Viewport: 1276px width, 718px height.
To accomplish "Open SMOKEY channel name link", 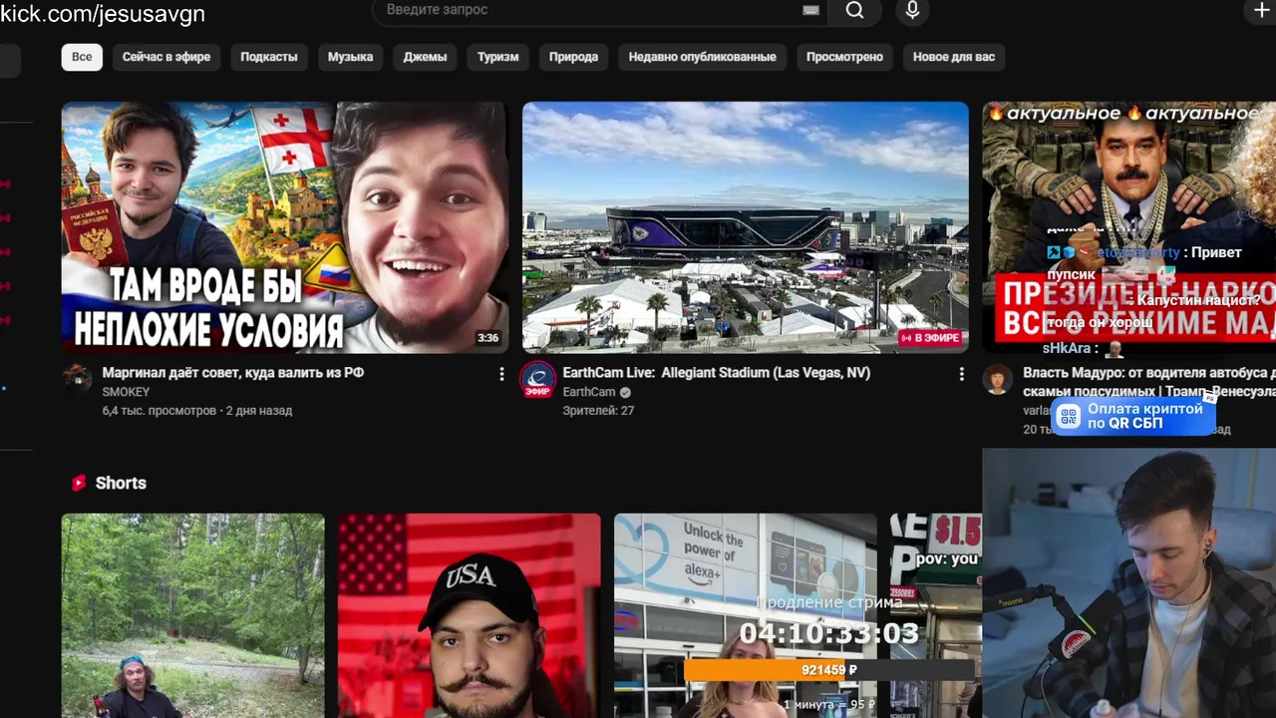I will point(126,392).
